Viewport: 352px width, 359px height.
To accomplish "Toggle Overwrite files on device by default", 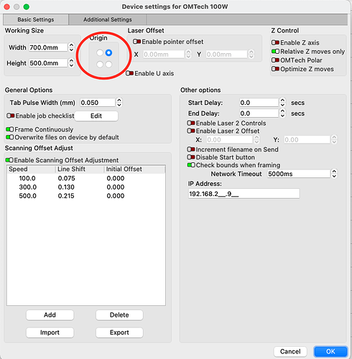I will pos(10,137).
